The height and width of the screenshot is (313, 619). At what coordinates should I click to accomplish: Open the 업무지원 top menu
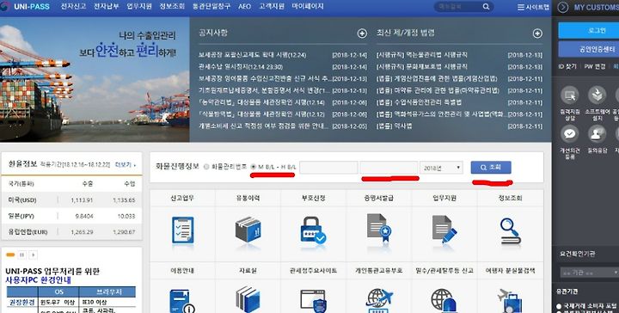[x=139, y=7]
